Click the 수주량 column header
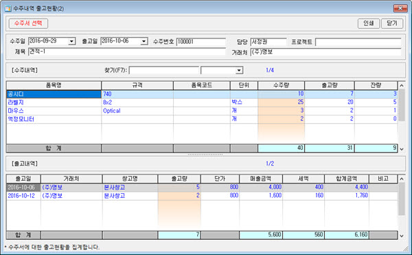 click(x=282, y=85)
